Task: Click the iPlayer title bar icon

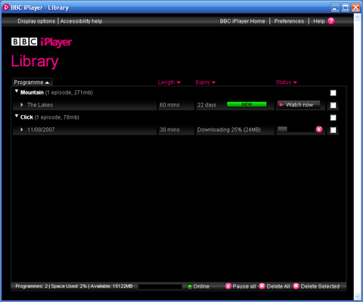Action: coord(6,8)
